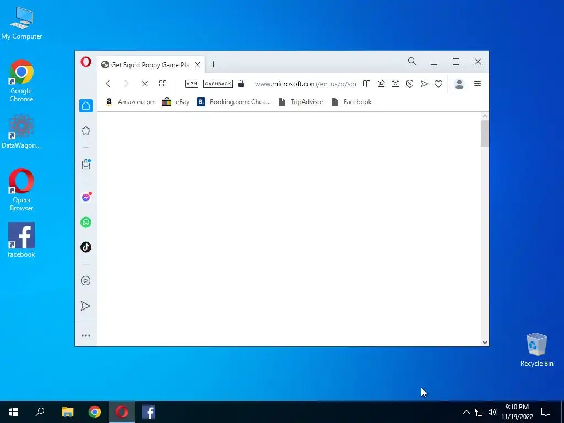The width and height of the screenshot is (564, 423).
Task: Go back to the previous page
Action: (x=108, y=84)
